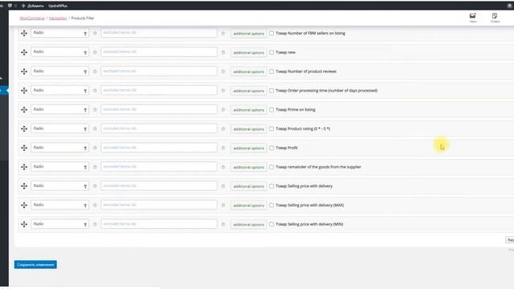Click drag handle of Product rating row
The height and width of the screenshot is (289, 514).
24,128
